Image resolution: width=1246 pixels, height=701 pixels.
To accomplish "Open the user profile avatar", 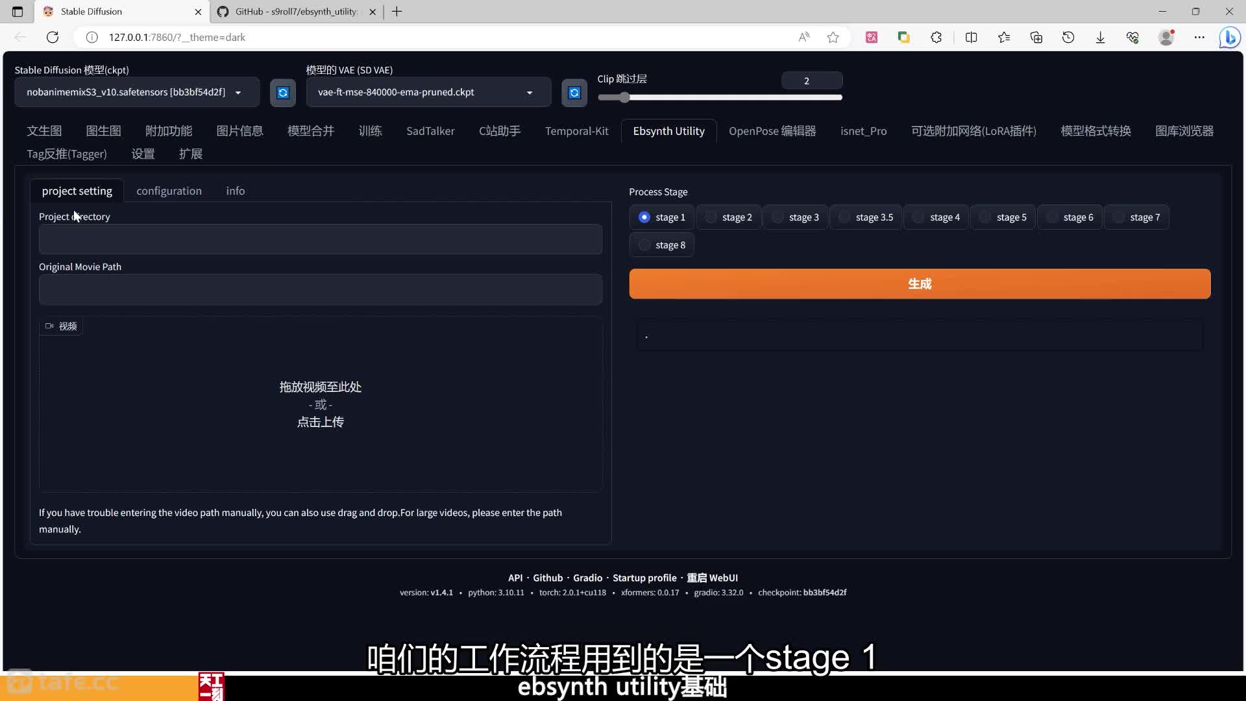I will pyautogui.click(x=1166, y=37).
